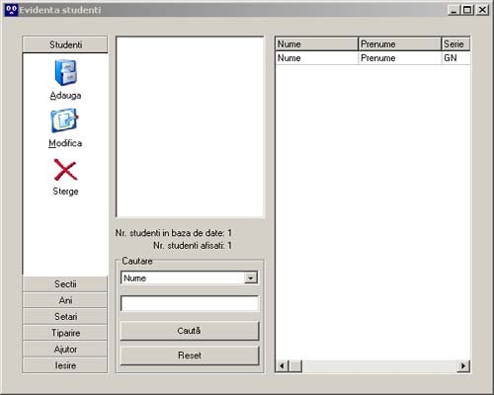Open the Tiparire section

65,333
